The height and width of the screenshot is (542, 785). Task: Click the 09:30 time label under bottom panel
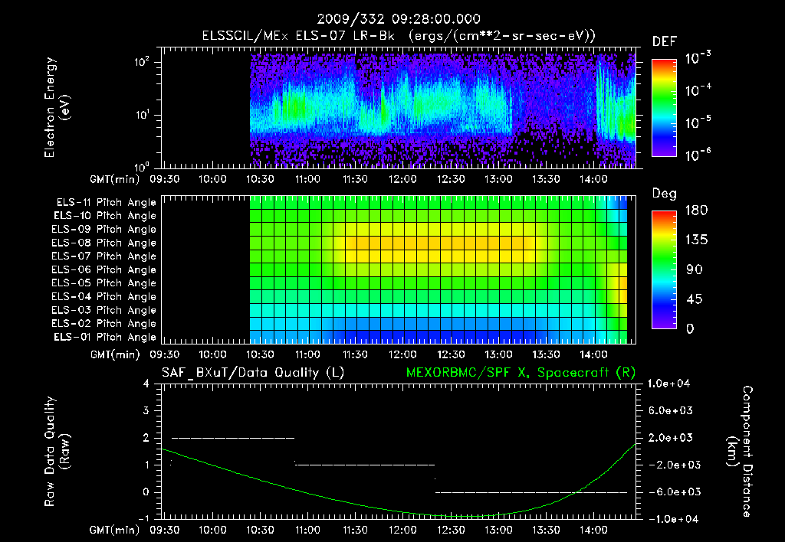(164, 530)
